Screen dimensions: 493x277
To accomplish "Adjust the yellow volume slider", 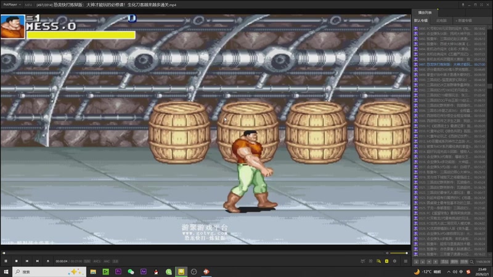I will tap(399, 253).
